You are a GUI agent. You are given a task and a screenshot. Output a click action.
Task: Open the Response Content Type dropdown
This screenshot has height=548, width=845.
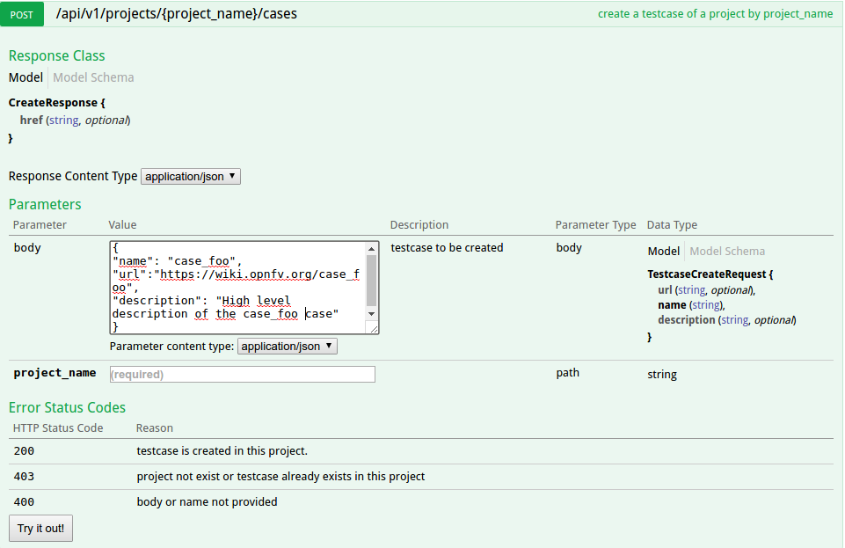tap(190, 176)
